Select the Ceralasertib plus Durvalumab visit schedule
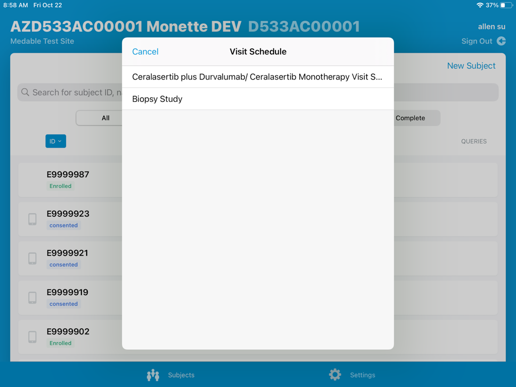This screenshot has height=387, width=516. pos(257,77)
